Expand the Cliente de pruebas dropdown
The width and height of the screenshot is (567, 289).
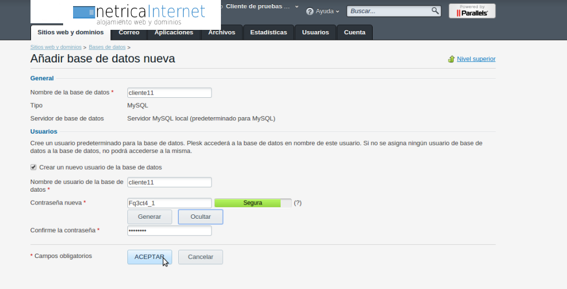click(297, 7)
